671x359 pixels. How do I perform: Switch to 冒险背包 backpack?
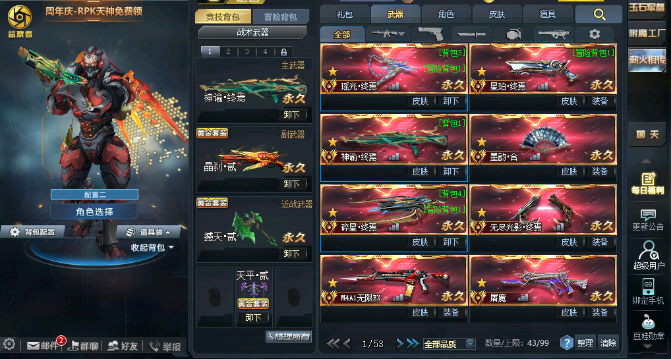click(x=280, y=16)
